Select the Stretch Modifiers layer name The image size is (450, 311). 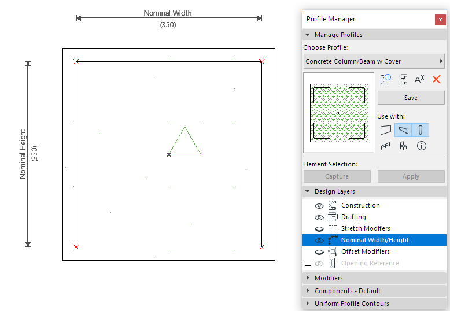(366, 228)
